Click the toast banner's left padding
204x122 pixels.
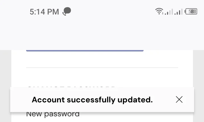(21, 100)
